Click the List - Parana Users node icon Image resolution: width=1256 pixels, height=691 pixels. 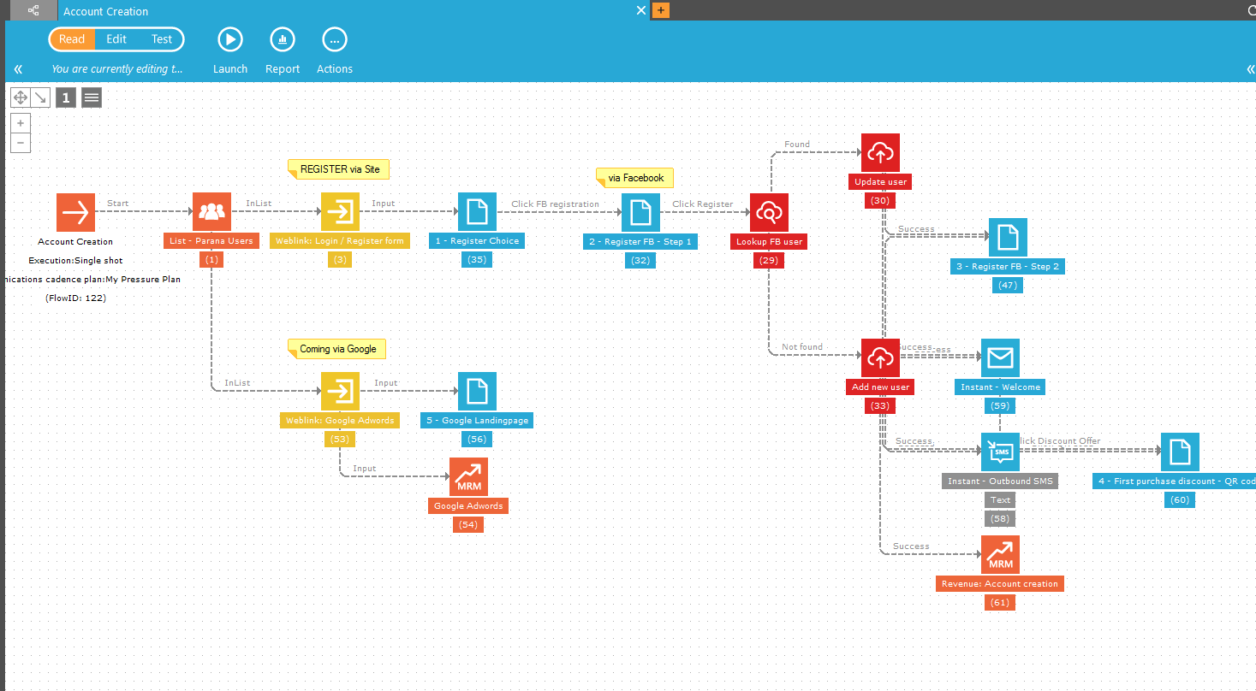[211, 212]
